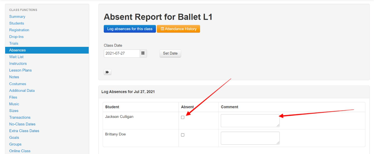Open Instructors link
Screen dimensions: 374x154
point(18,64)
